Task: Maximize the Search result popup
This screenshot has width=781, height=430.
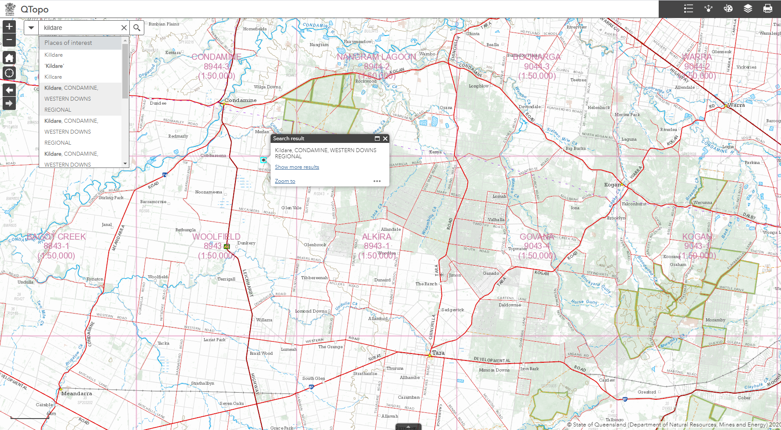Action: tap(377, 138)
